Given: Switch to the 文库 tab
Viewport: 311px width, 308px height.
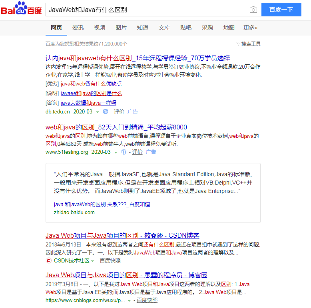Looking at the screenshot, I should point(164,28).
